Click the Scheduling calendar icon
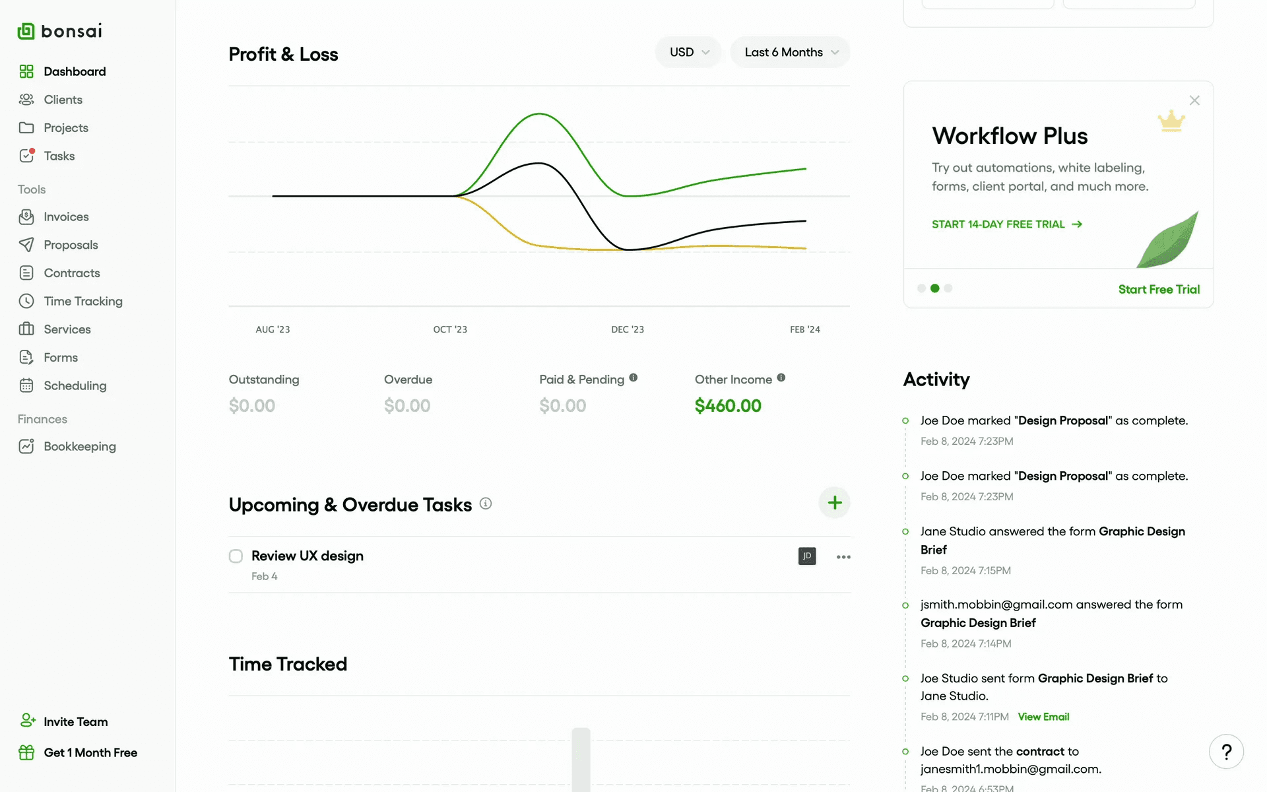Image resolution: width=1267 pixels, height=792 pixels. click(26, 385)
